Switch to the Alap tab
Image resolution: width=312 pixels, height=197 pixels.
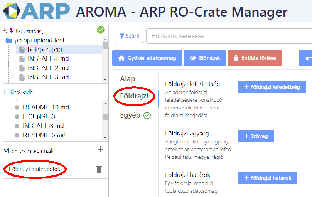tap(128, 79)
